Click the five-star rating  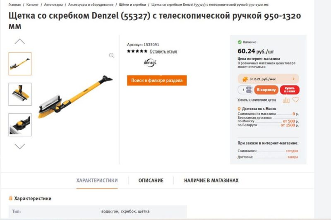[137, 51]
